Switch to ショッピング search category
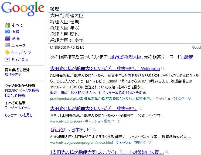The height and width of the screenshot is (155, 201). tap(21, 52)
